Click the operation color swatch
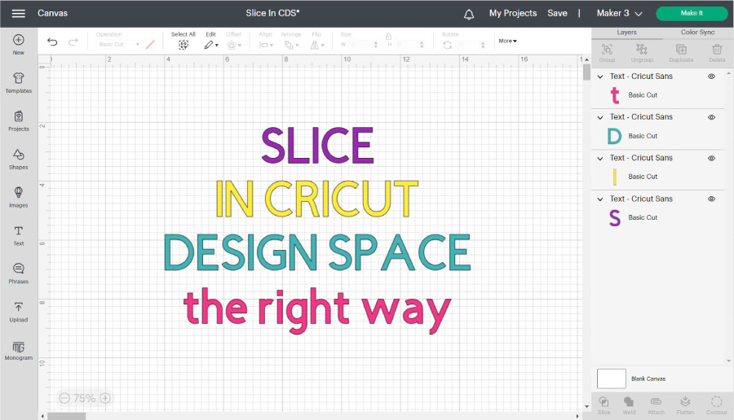Screen dimensions: 734x420 150,45
